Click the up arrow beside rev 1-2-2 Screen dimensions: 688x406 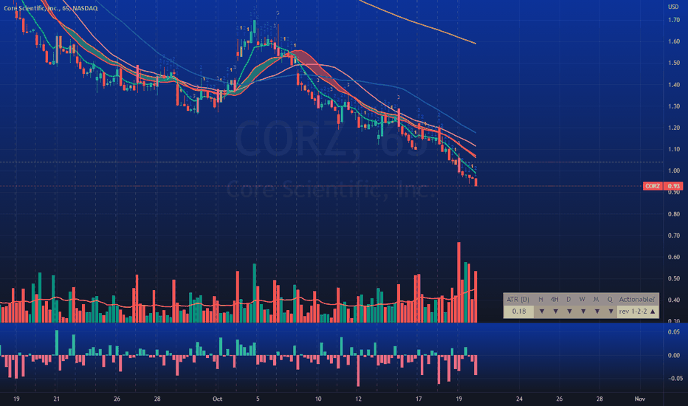click(x=653, y=312)
